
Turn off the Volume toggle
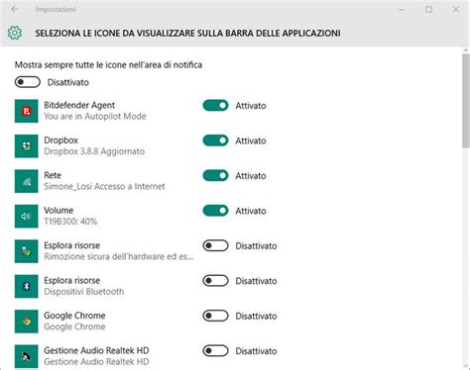215,211
